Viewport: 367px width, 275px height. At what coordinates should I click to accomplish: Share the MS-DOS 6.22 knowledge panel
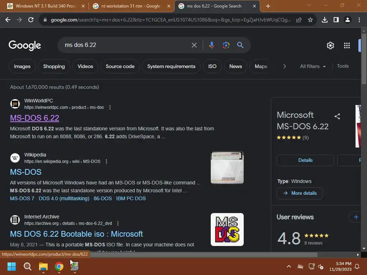(x=337, y=116)
